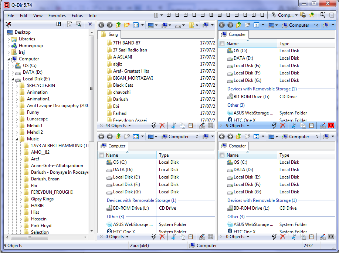This screenshot has width=339, height=253.
Task: Create new folder in Song pane toolbar
Action: pos(127,25)
